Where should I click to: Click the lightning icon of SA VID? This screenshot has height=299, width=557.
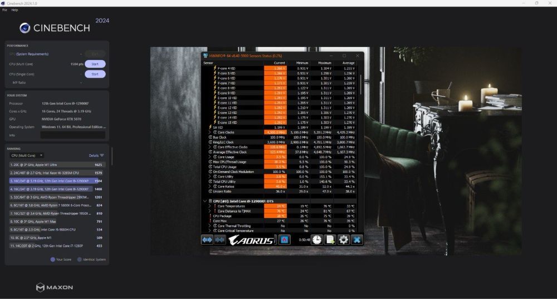(x=211, y=127)
